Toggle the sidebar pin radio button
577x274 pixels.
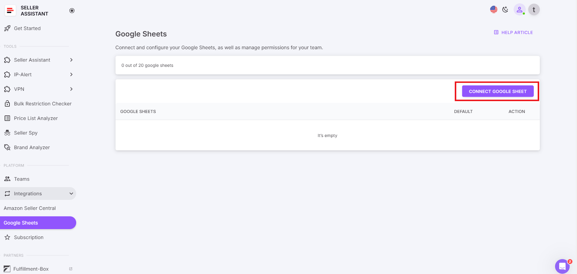tap(72, 10)
